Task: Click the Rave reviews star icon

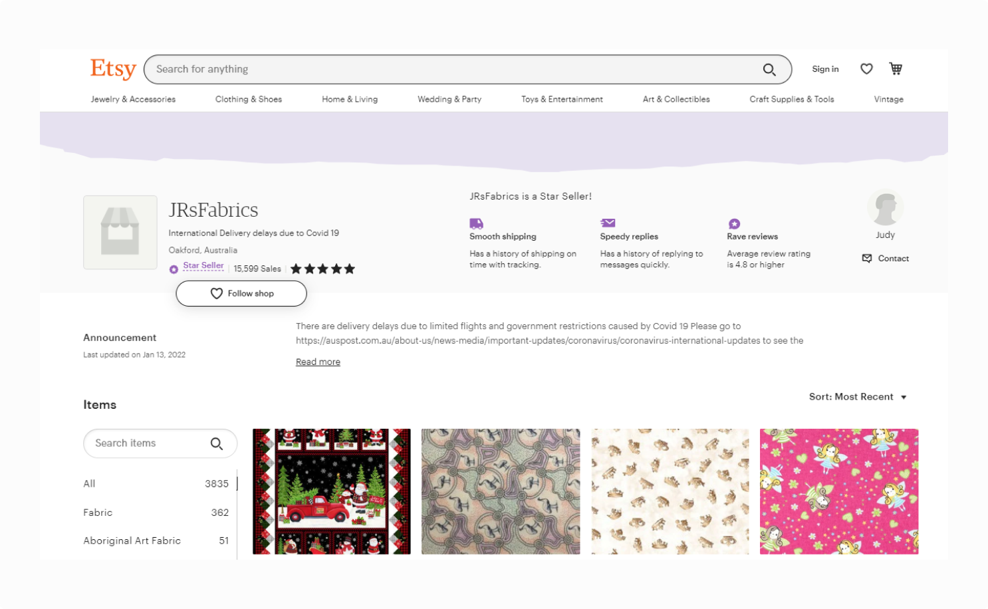Action: tap(734, 224)
